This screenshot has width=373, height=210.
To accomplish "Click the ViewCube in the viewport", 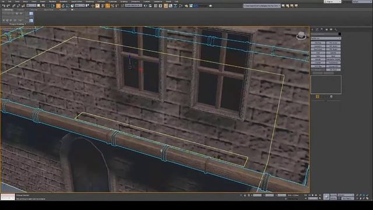I will click(x=301, y=36).
